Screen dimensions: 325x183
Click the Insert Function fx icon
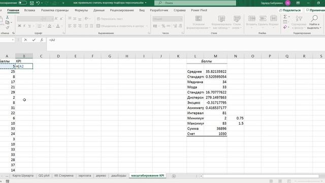tap(42, 40)
